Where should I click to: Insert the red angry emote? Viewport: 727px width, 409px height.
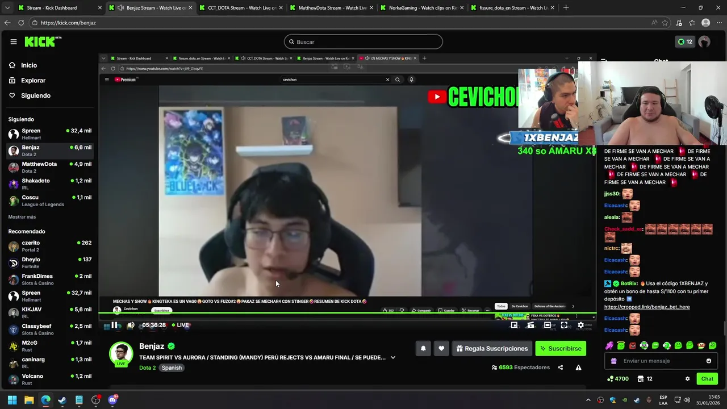click(x=632, y=345)
